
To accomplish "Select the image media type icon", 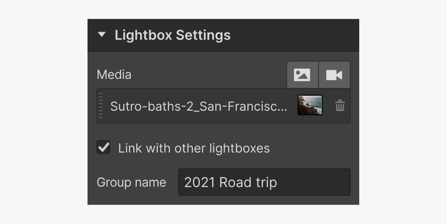I will coord(302,75).
